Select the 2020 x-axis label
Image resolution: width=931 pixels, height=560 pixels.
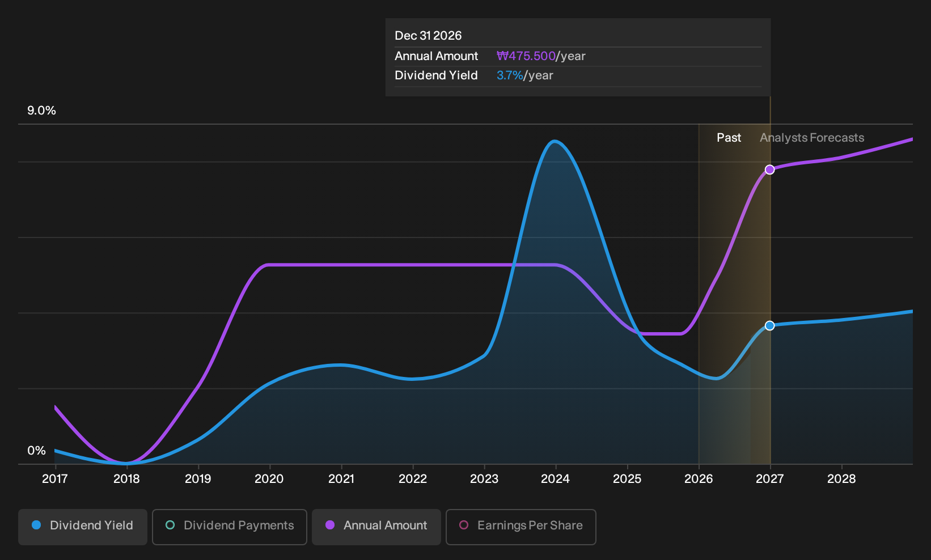(269, 479)
